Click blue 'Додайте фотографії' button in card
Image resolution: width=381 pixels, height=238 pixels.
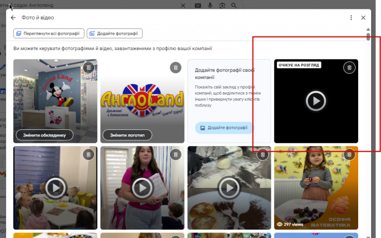point(225,128)
